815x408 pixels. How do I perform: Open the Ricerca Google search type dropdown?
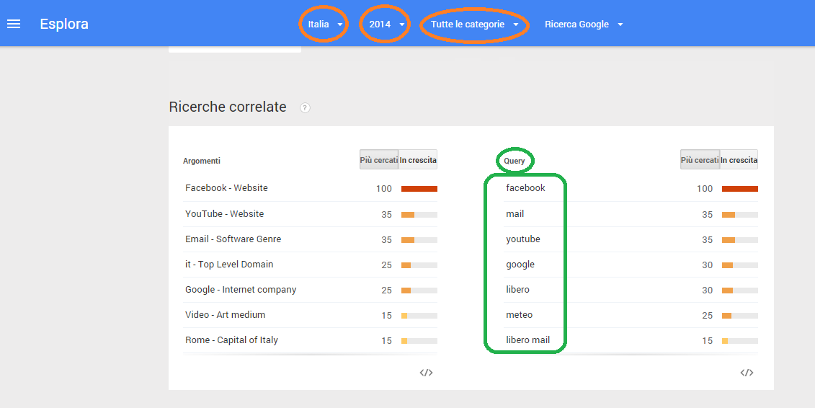point(584,25)
